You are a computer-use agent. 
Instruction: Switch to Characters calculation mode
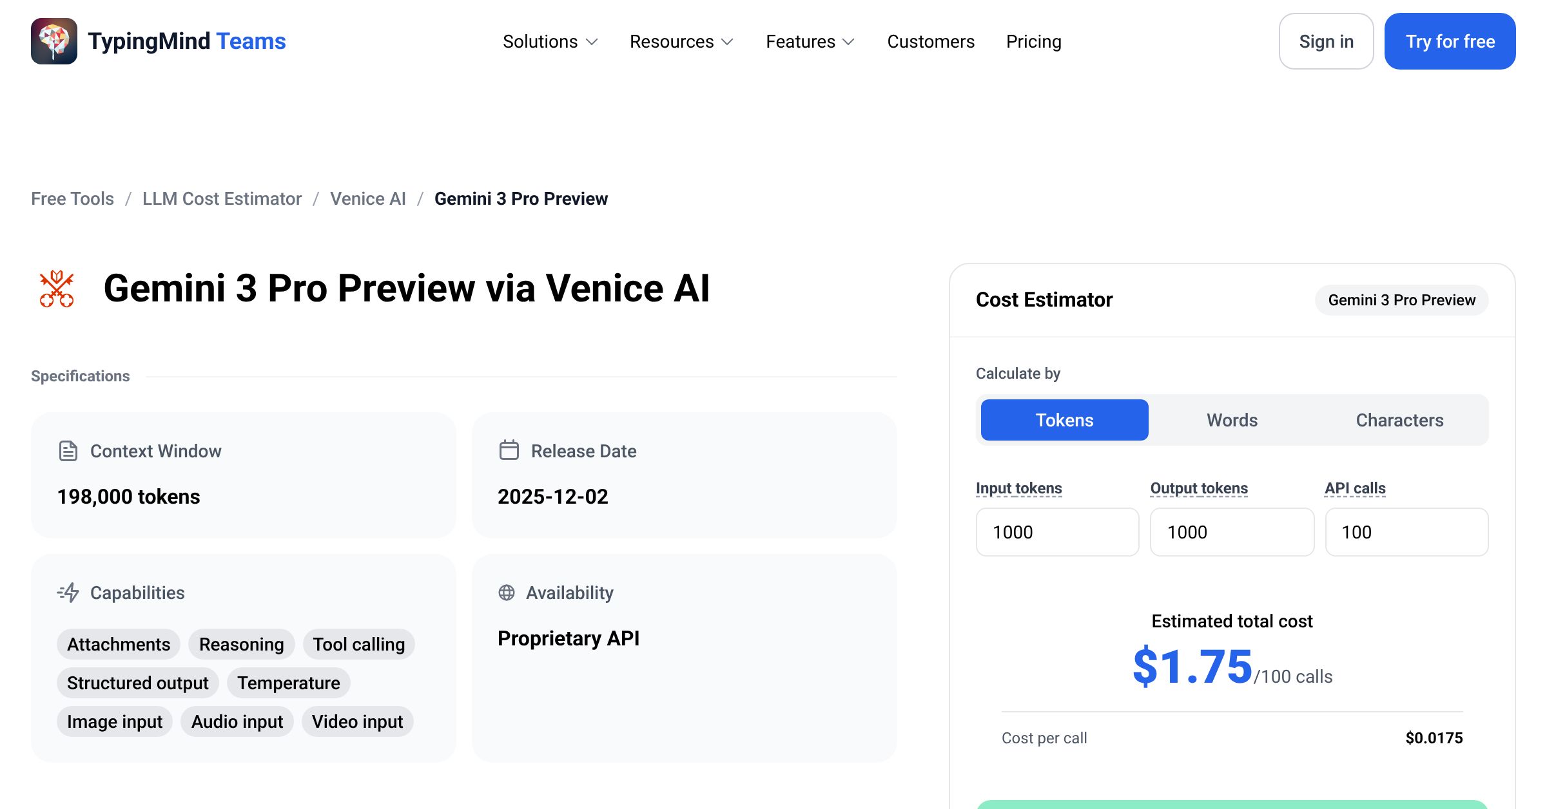click(x=1399, y=420)
